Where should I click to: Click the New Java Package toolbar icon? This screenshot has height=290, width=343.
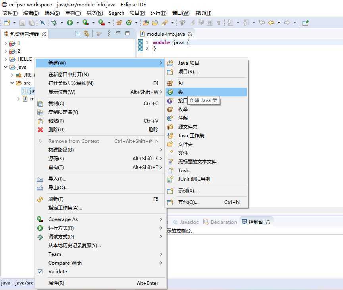tap(119, 23)
